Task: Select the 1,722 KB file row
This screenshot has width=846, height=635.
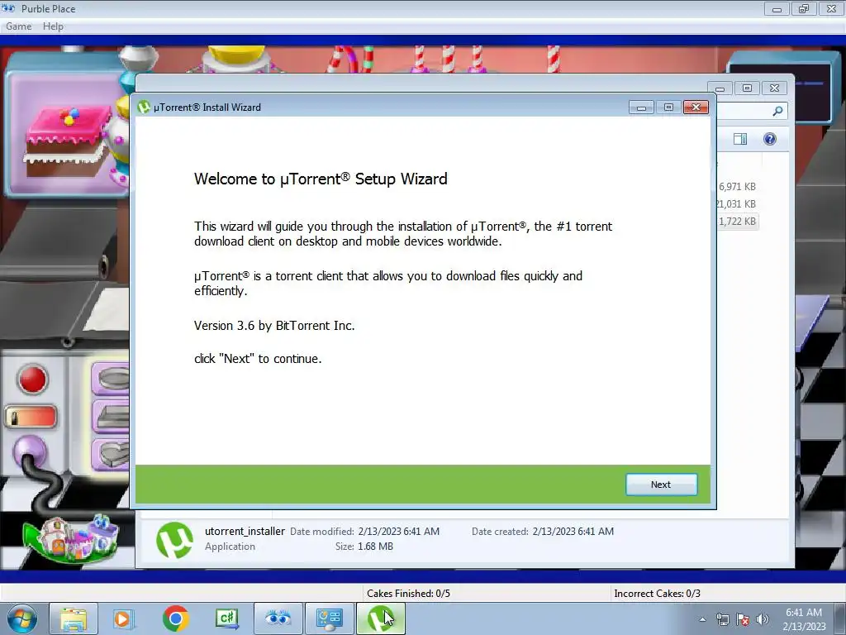Action: pyautogui.click(x=737, y=222)
